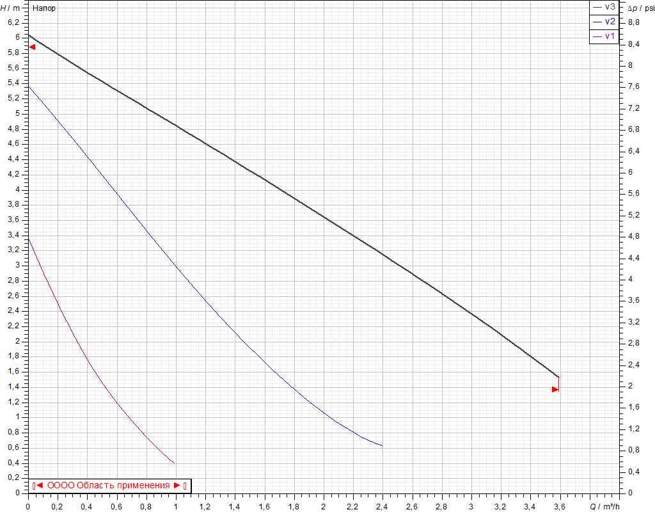655x512 pixels.
Task: Click the 8,8 tick label on psi axis
Action: coord(633,22)
